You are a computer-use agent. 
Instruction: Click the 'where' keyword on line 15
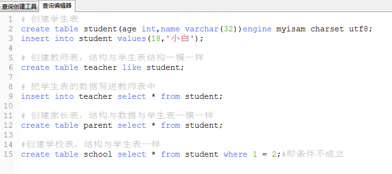(x=236, y=154)
